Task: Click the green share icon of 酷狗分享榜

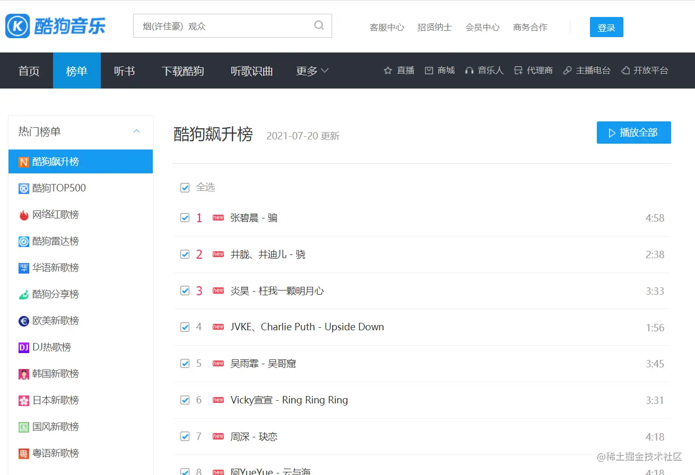Action: pos(24,294)
